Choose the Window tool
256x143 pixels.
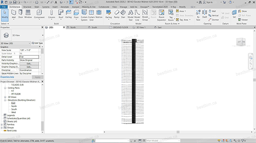pos(28,13)
